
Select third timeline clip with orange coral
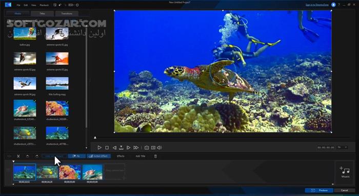tap(70, 172)
